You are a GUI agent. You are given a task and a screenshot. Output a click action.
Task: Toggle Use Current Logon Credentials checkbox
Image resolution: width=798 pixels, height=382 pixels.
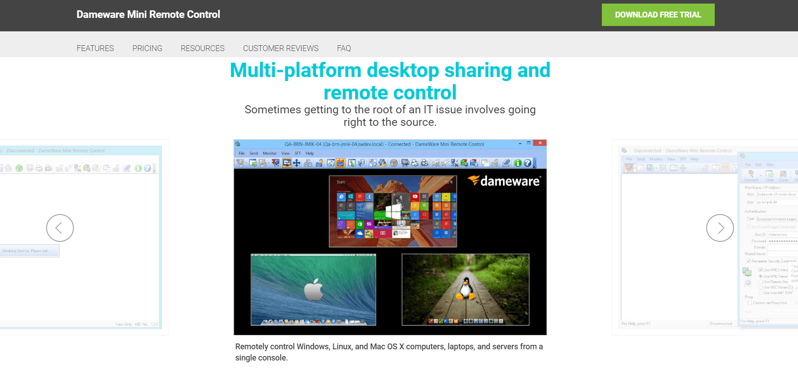748,227
